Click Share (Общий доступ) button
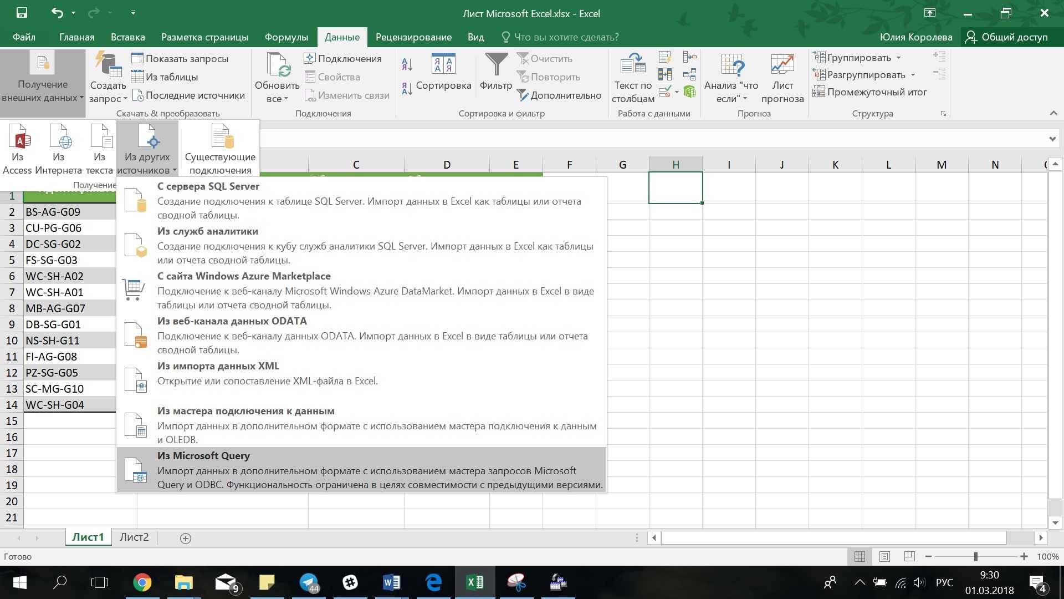 pyautogui.click(x=1006, y=37)
